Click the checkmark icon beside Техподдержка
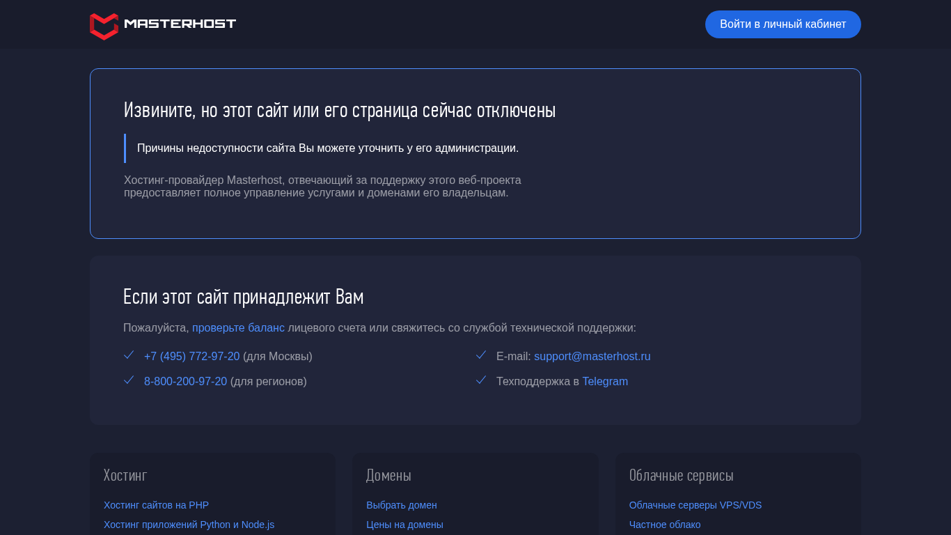Image resolution: width=951 pixels, height=535 pixels. (x=481, y=380)
